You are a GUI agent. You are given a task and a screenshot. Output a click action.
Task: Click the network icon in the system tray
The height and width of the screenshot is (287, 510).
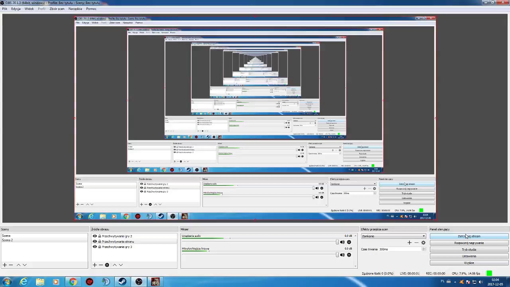(474, 282)
